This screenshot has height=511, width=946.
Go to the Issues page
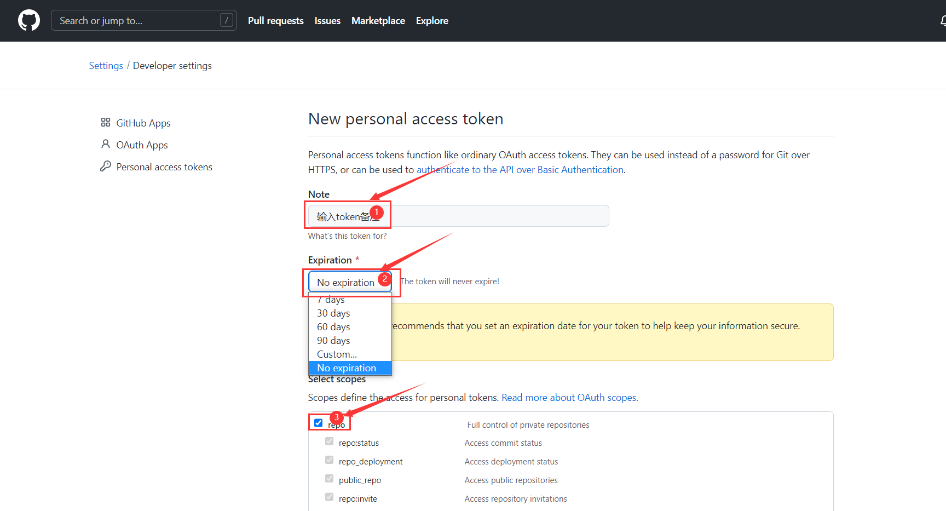pyautogui.click(x=327, y=21)
